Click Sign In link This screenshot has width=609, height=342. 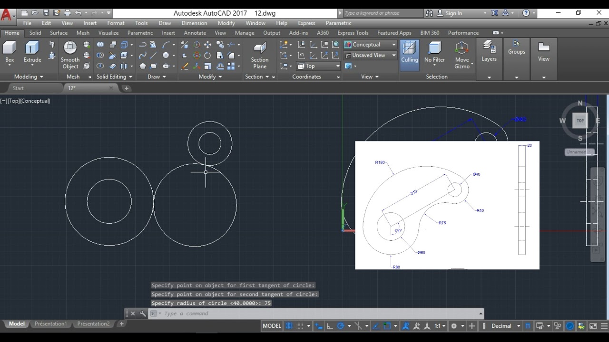[453, 13]
